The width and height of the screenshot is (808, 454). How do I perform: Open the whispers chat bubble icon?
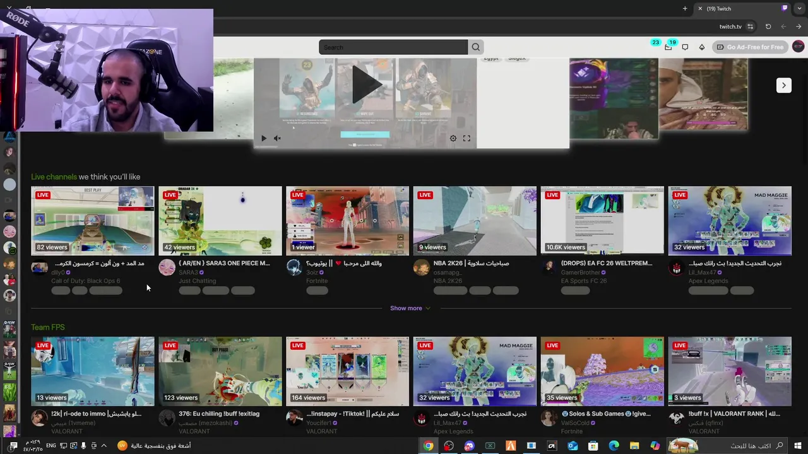[685, 47]
